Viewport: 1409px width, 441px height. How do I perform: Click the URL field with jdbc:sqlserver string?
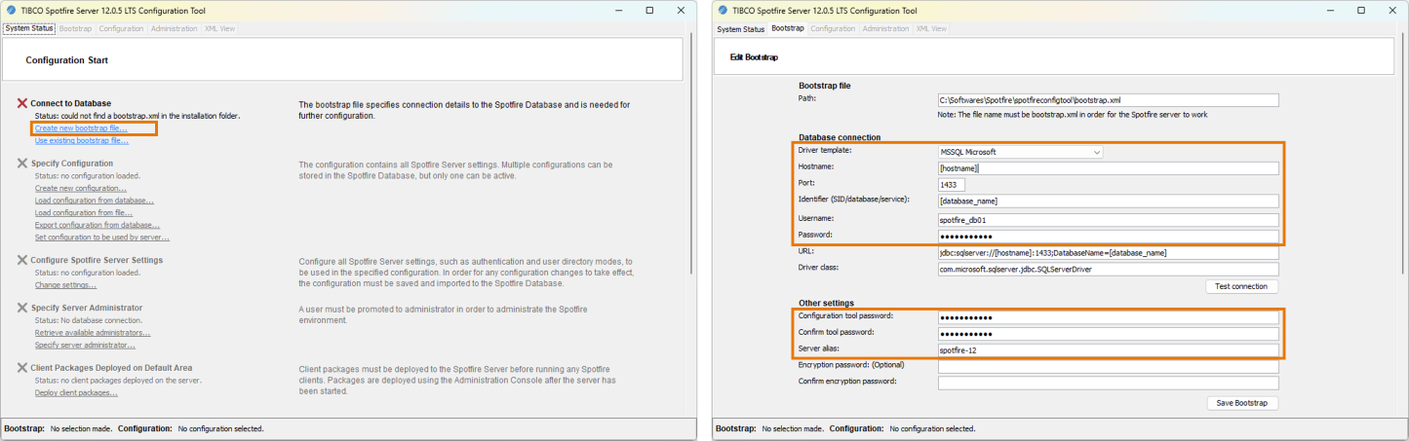click(1108, 253)
